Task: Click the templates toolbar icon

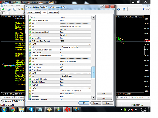Action: pyautogui.click(x=124, y=9)
